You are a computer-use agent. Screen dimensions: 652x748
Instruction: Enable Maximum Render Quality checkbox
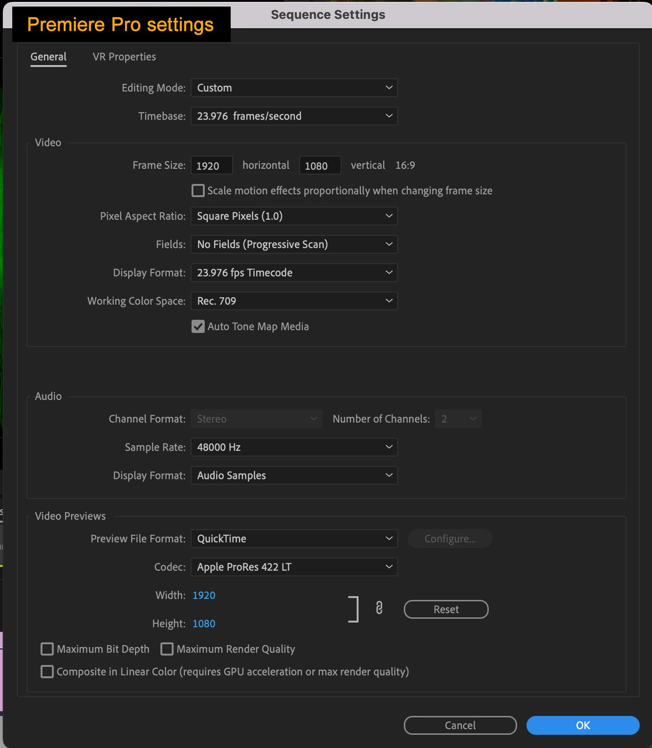tap(167, 649)
